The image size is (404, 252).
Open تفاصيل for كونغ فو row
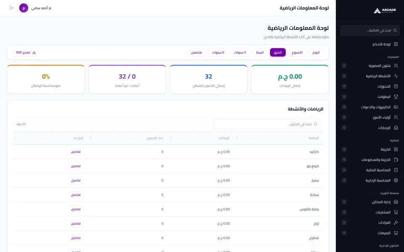tap(76, 166)
